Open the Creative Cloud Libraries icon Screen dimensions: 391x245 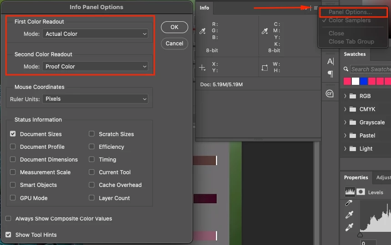(330, 93)
